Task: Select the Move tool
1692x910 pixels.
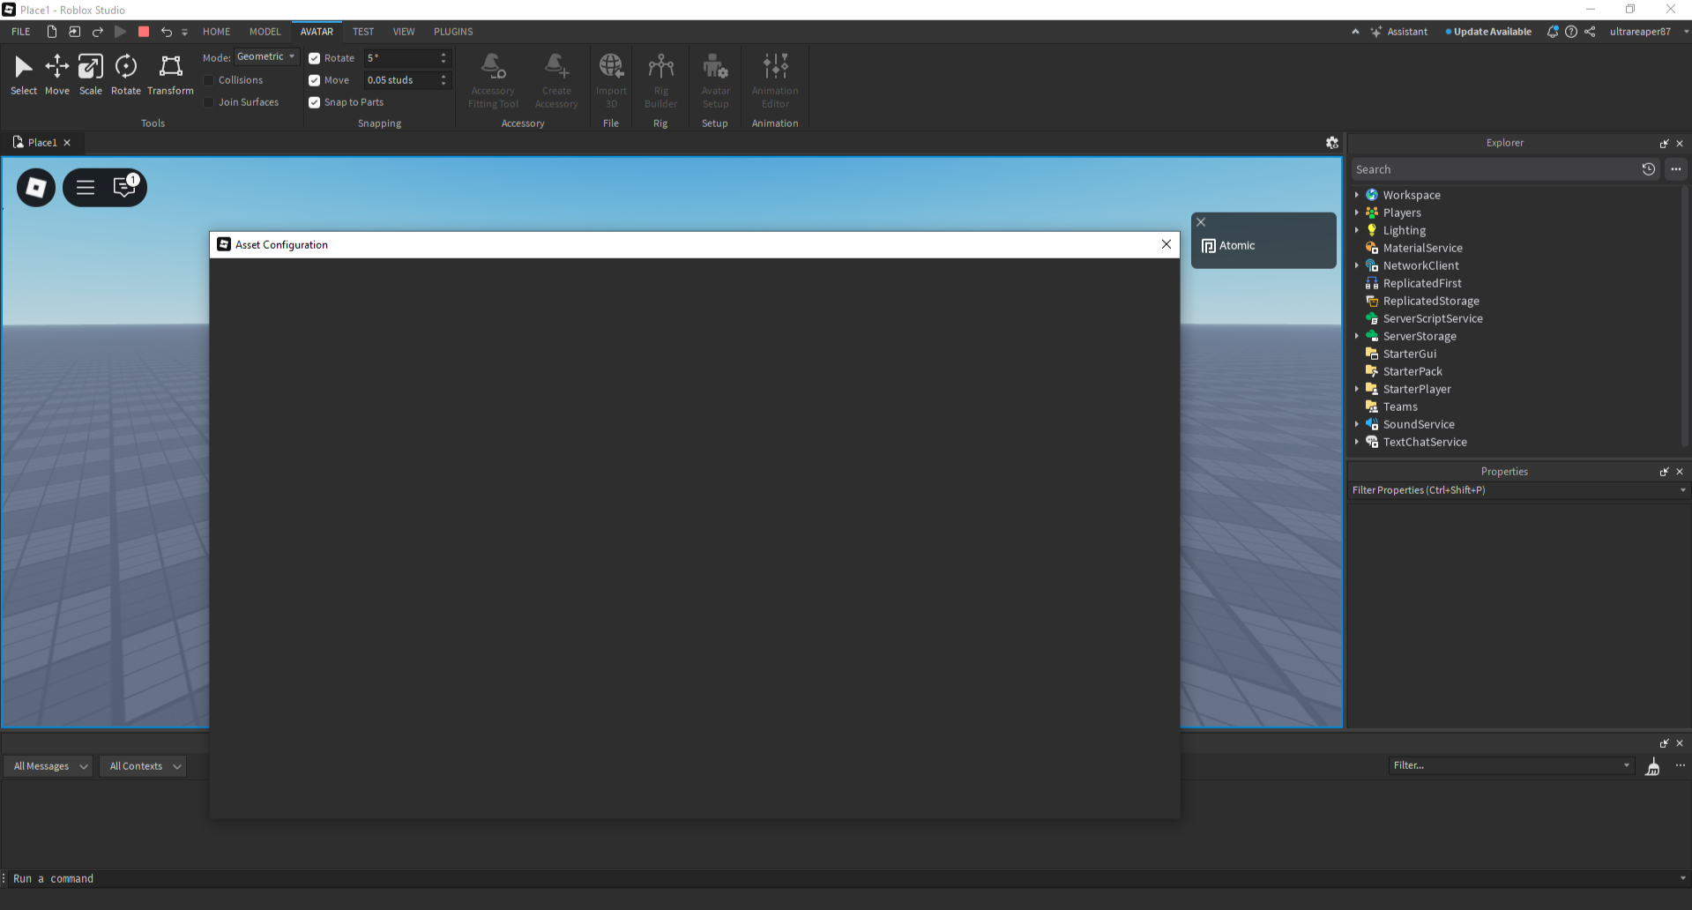Action: (x=56, y=74)
